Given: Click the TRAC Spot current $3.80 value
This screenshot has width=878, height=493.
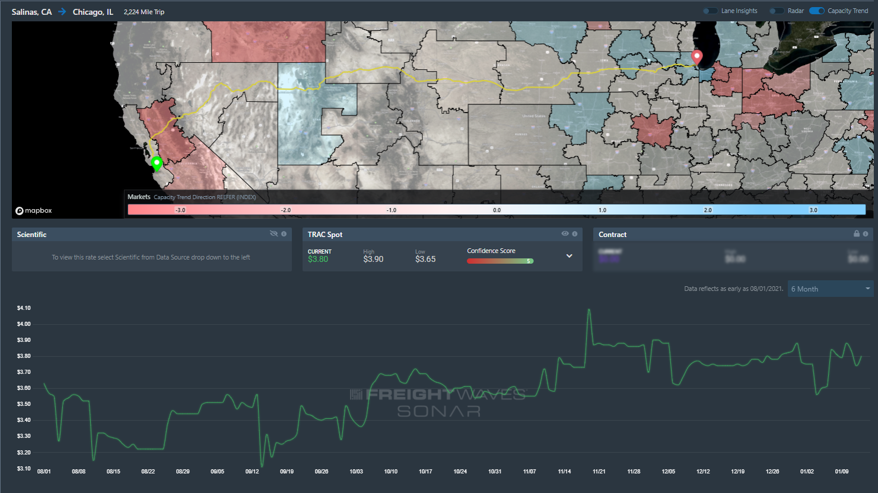Looking at the screenshot, I should tap(318, 259).
